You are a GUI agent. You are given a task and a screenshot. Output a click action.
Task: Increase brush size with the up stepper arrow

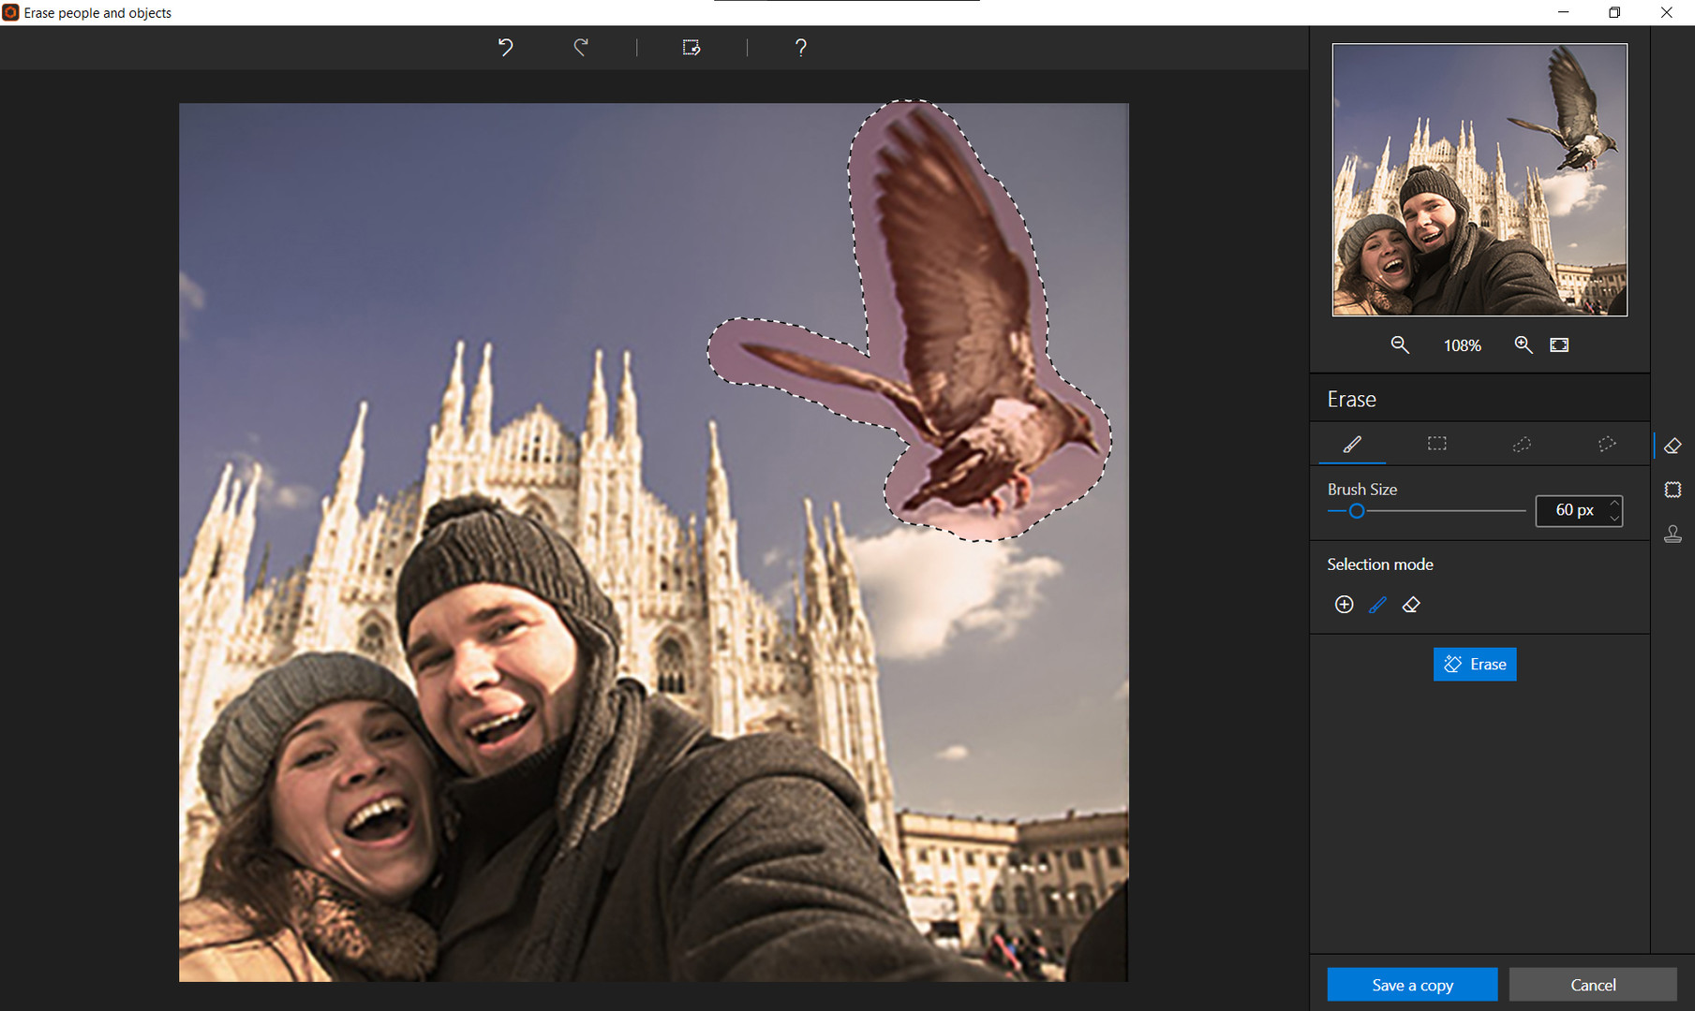tap(1613, 503)
